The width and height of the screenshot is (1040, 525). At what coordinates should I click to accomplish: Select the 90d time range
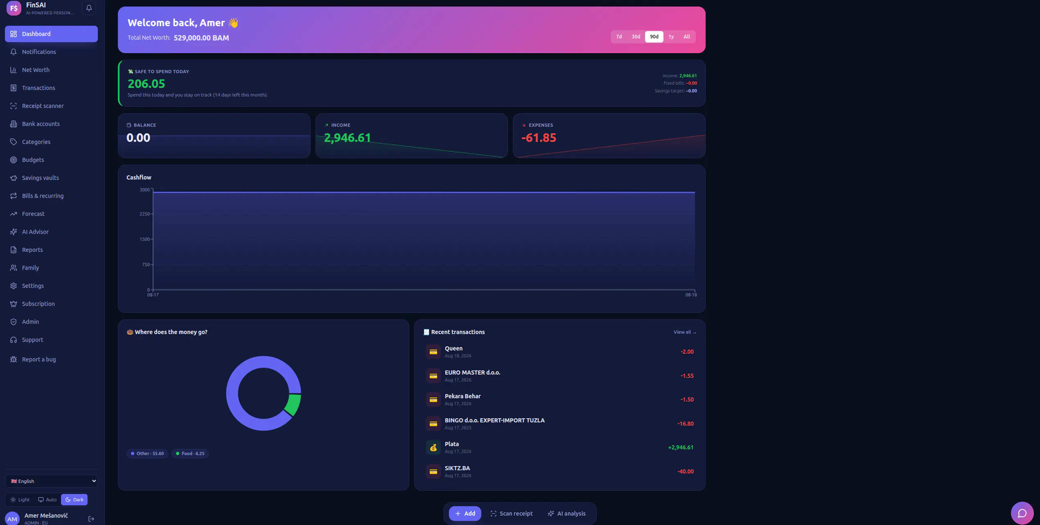tap(654, 37)
